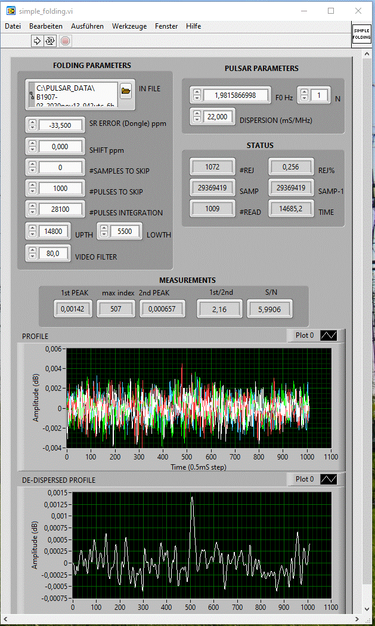Click the vertical scrollbar down arrow
The image size is (375, 626).
[x=368, y=609]
